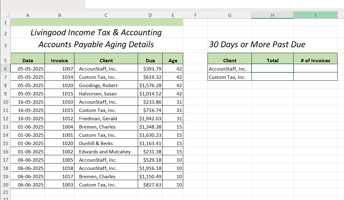Select column H by clicking its header
The width and height of the screenshot is (344, 200).
click(272, 15)
